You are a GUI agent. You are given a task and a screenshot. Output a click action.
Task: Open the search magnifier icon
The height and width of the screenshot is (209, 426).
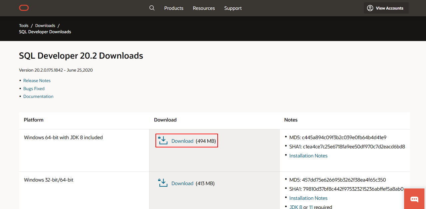[152, 8]
